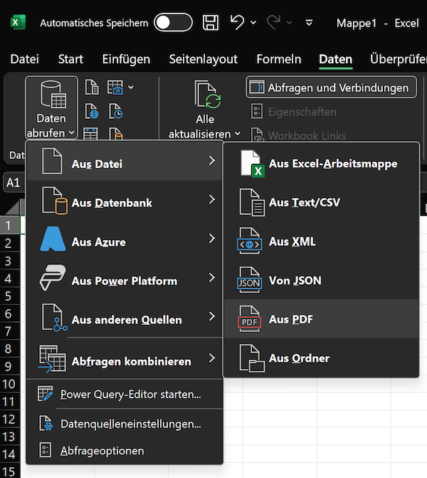Image resolution: width=427 pixels, height=478 pixels.
Task: Click the Daten abrufen button
Action: (x=51, y=108)
